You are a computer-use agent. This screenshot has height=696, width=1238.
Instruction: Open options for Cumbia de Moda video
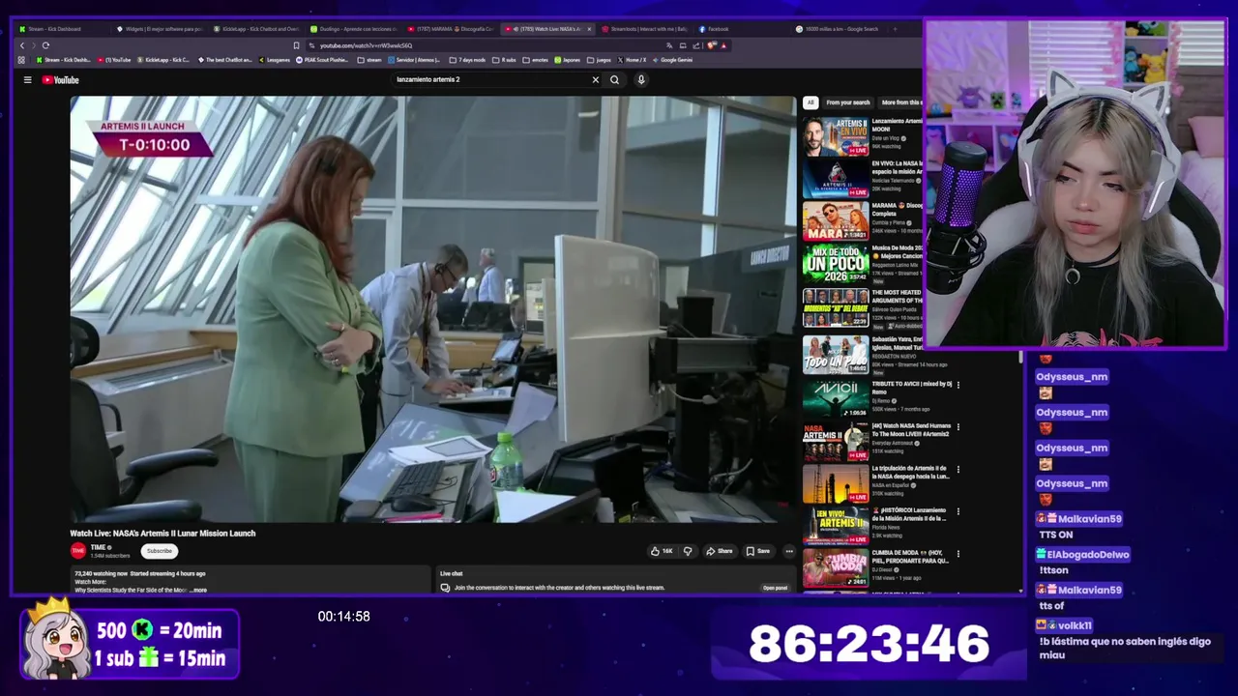(x=958, y=553)
